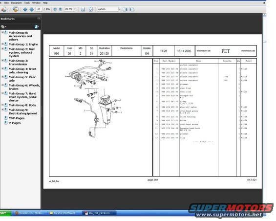
Task: Go to next page with down arrow
Action: click(32, 9)
